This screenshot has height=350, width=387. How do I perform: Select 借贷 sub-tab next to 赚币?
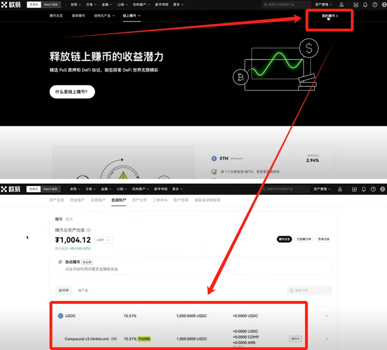click(69, 219)
